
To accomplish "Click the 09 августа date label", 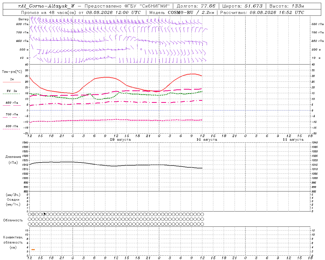I will coord(120,140).
